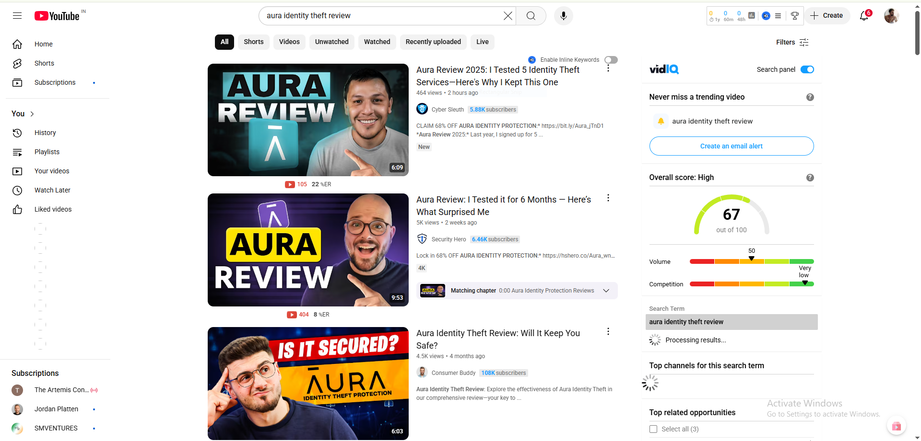Open three-dot menu for Will It Keep You Safe video
The height and width of the screenshot is (441, 921).
[x=608, y=332]
